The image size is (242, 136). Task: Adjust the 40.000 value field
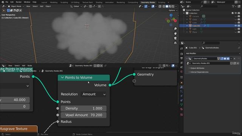tap(15, 100)
